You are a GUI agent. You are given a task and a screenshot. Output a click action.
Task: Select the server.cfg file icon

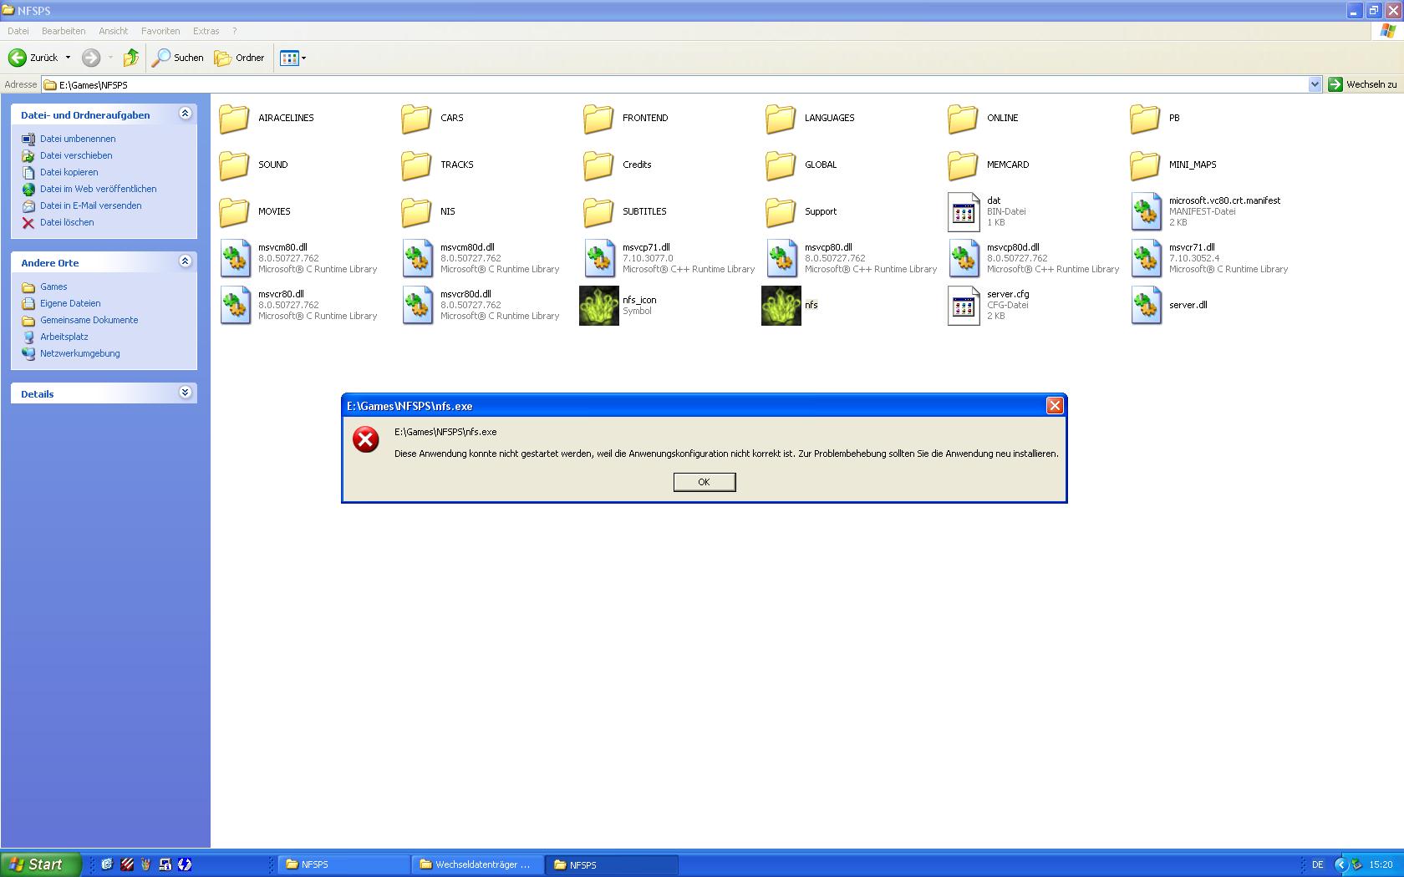click(963, 306)
